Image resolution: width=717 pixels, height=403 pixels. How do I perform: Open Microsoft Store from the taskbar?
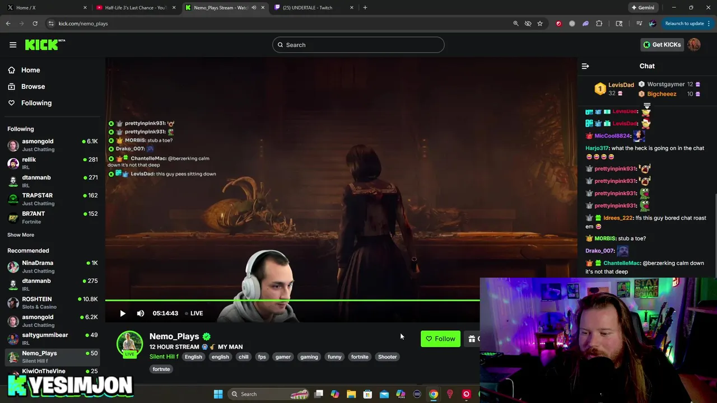(367, 394)
